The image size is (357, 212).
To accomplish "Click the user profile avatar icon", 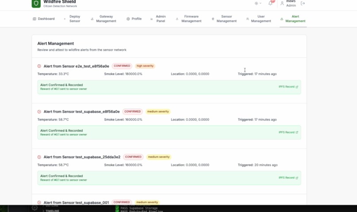I will click(282, 3).
